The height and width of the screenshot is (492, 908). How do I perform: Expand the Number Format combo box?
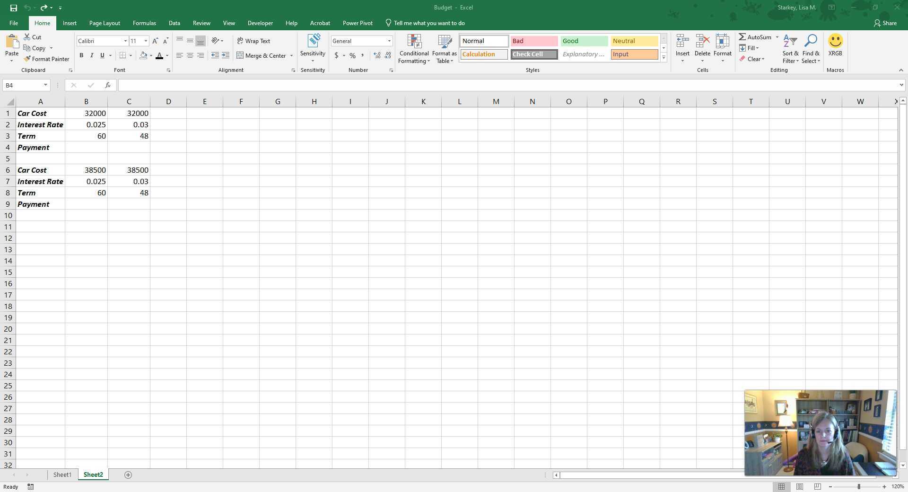click(389, 41)
